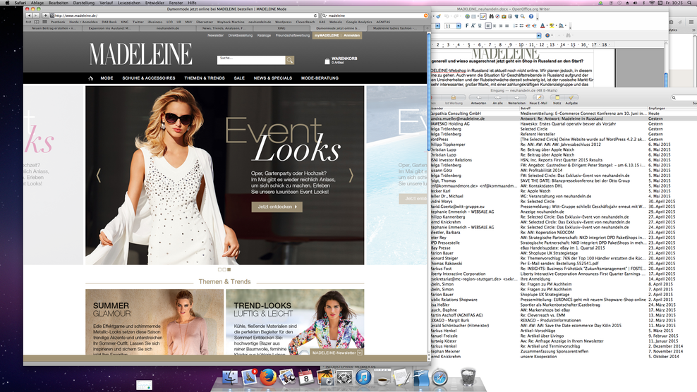Open the Darstellung menu in menu bar
Image resolution: width=697 pixels, height=392 pixels.
[x=83, y=3]
